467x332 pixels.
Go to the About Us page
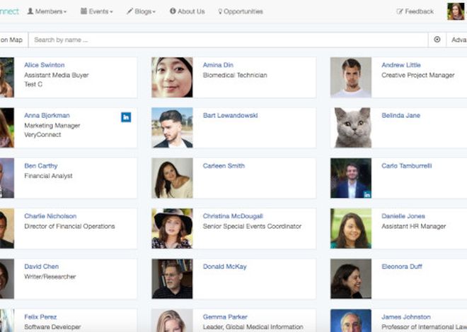[188, 11]
